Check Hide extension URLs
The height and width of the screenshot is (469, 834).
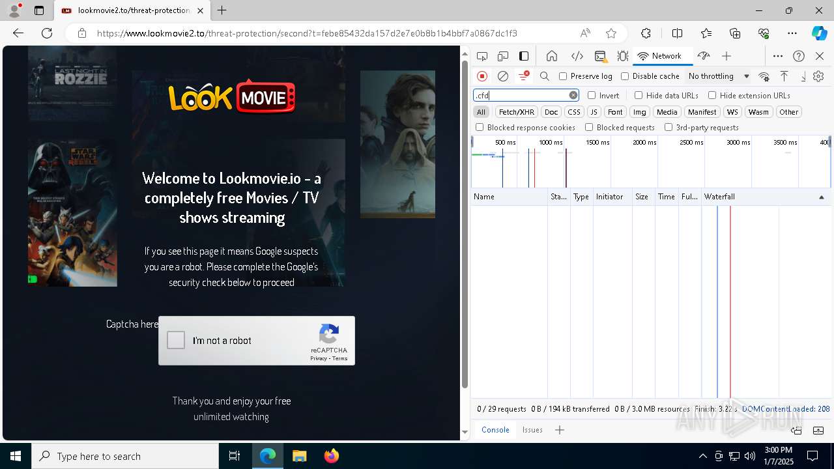tap(712, 95)
